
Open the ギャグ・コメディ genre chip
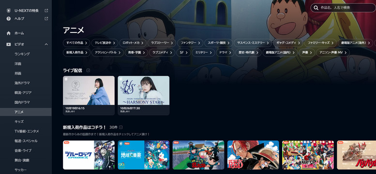(x=288, y=43)
